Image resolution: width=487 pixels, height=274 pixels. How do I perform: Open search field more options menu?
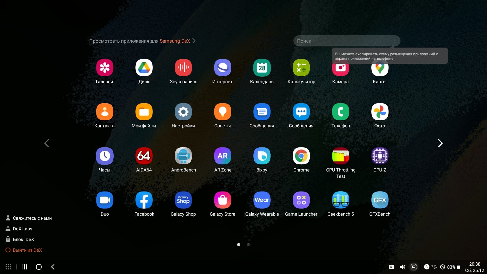(x=394, y=41)
